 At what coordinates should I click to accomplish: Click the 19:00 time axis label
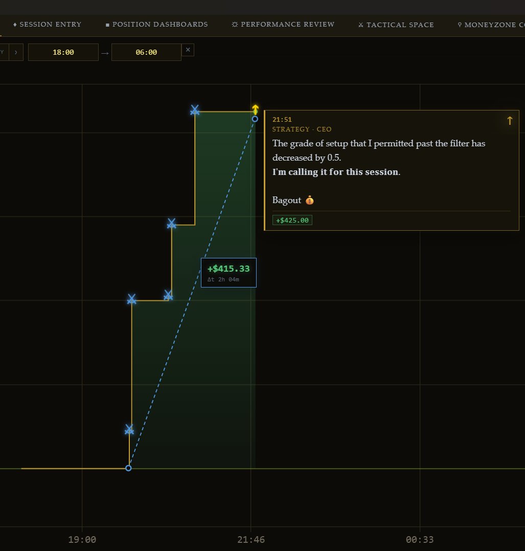[82, 540]
